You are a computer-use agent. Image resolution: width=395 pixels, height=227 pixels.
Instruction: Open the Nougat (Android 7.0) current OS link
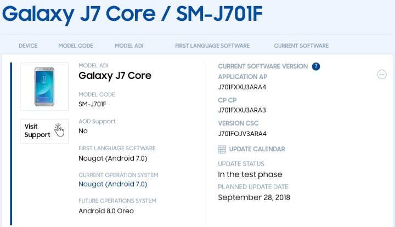tap(113, 184)
